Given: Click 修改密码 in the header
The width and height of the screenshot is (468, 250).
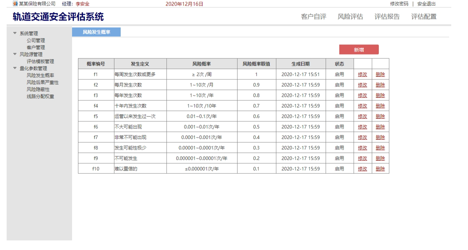Looking at the screenshot, I should pos(399,4).
